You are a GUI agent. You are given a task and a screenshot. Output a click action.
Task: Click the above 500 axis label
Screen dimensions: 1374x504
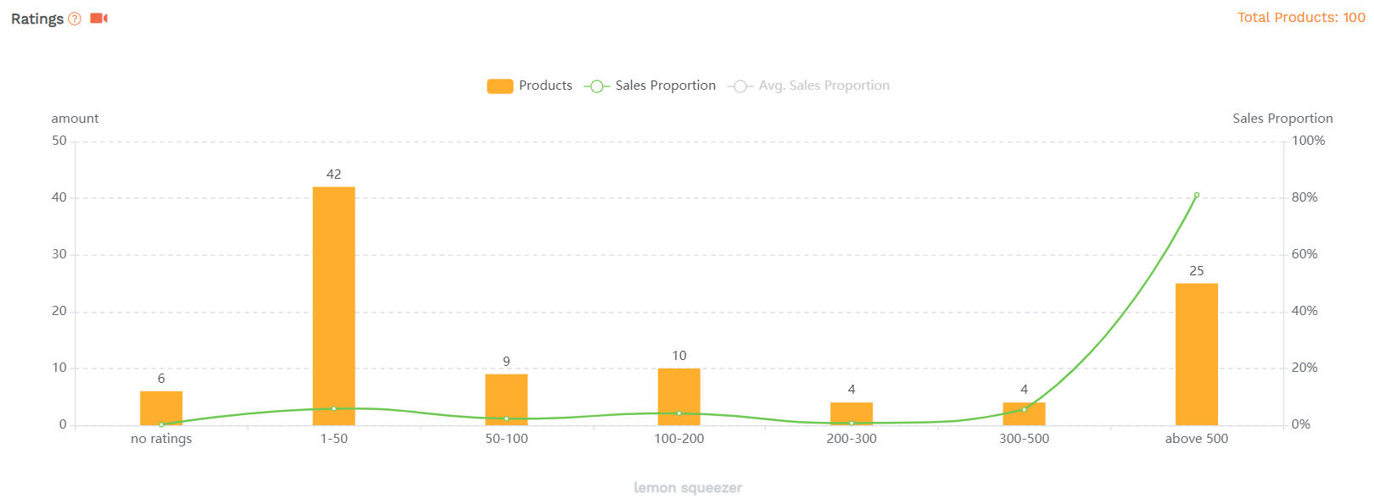click(1197, 439)
